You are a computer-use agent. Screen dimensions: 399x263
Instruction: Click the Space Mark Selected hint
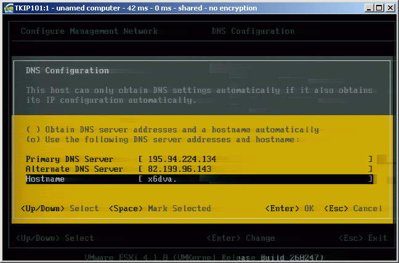coord(160,208)
